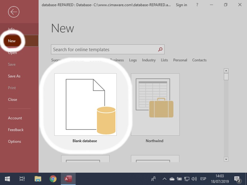Open the Options menu entry

pos(15,142)
